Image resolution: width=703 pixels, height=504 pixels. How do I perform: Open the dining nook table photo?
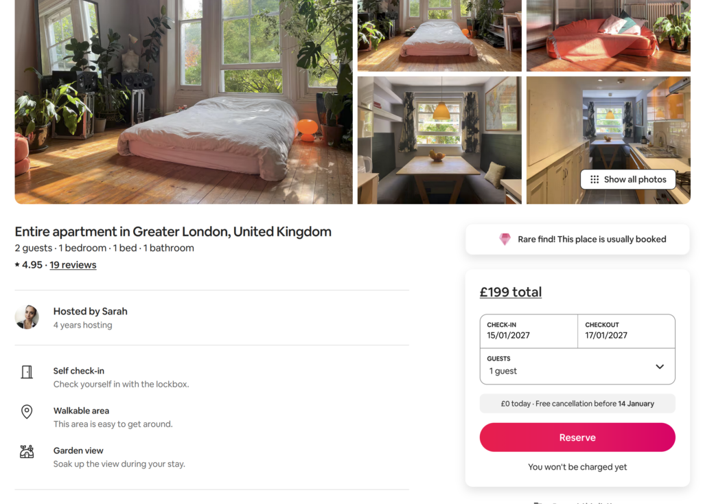click(x=439, y=140)
